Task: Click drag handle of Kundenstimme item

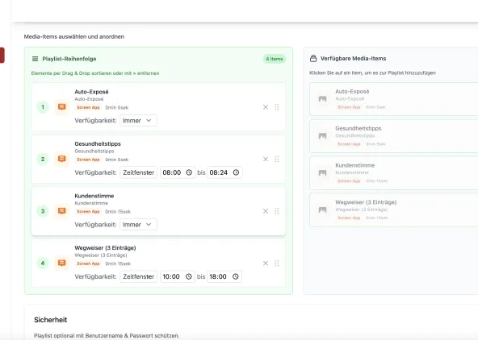Action: (x=277, y=211)
